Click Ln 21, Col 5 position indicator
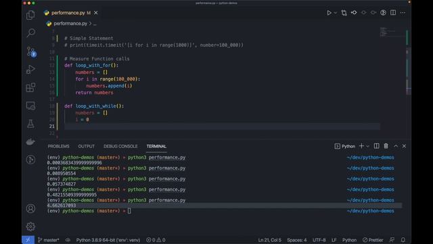Screen dimensions: 433x244 269,240
